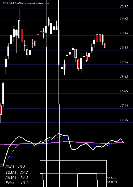Click the Price : 19.2 readout
Screen dimensions: 133x187
17,183
